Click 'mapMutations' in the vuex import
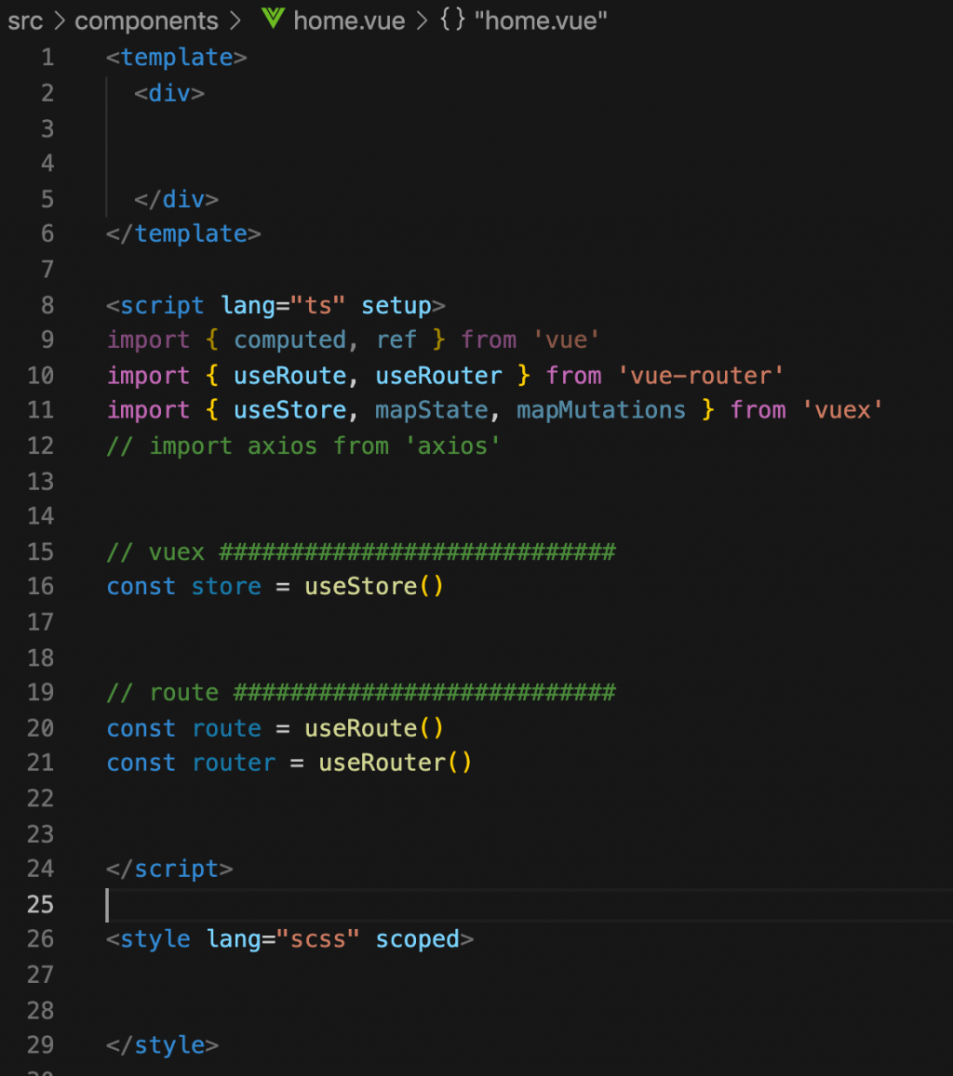953x1076 pixels. (x=601, y=410)
